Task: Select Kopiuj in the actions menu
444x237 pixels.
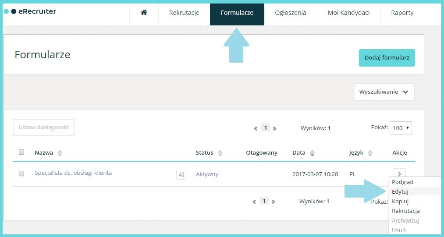Action: point(400,201)
